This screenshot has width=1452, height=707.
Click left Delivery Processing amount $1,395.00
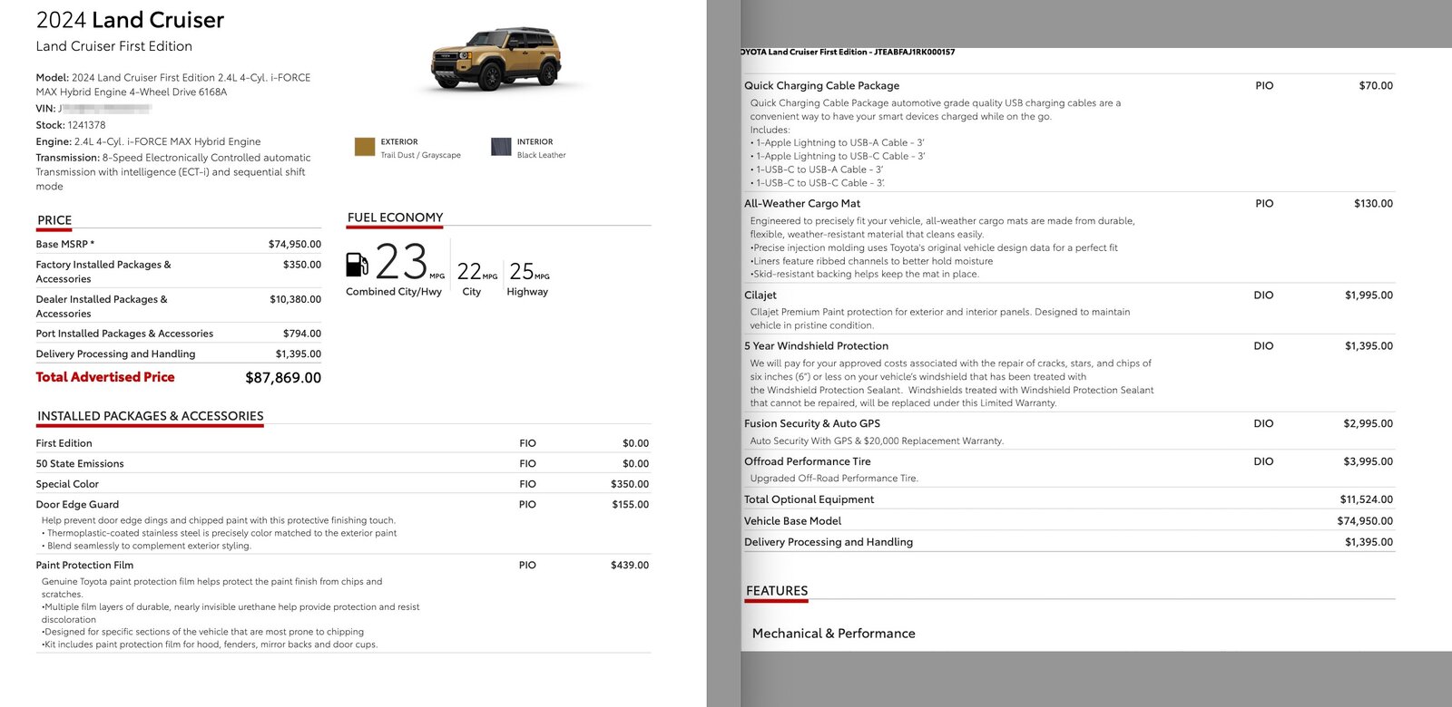point(299,353)
